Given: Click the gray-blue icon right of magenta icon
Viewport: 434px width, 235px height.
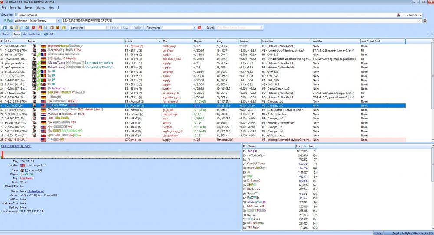Looking at the screenshot, I should (x=46, y=28).
